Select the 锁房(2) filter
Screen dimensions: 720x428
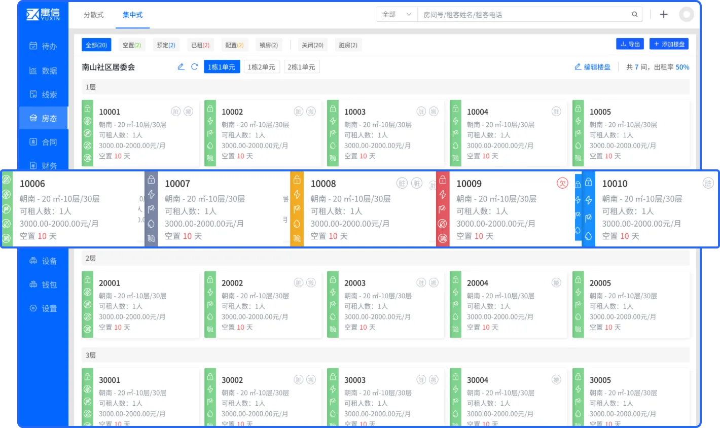click(269, 45)
